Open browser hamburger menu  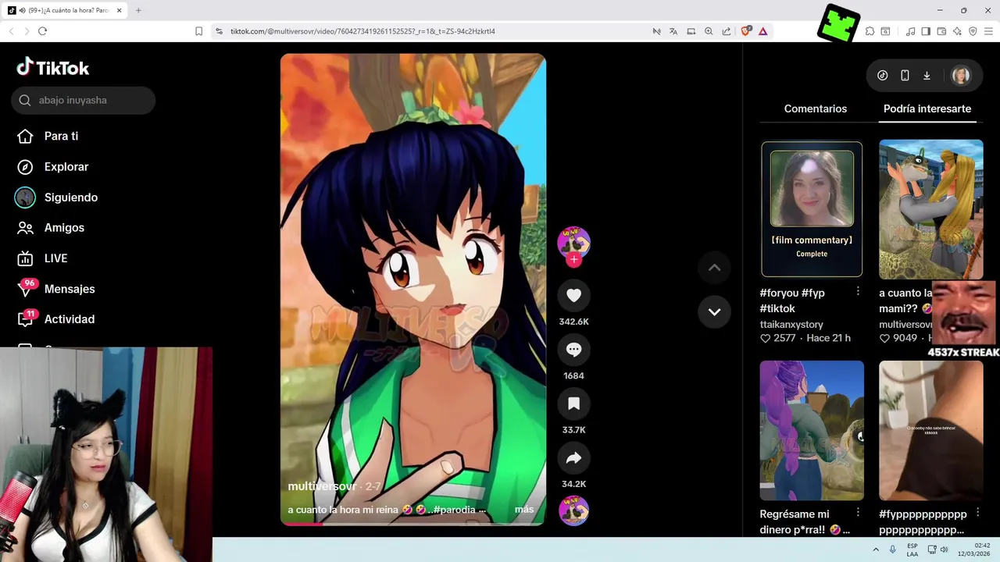[988, 31]
